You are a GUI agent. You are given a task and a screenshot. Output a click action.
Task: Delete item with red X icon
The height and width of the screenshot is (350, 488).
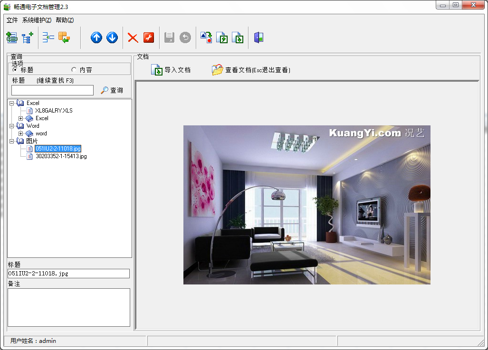(x=133, y=38)
